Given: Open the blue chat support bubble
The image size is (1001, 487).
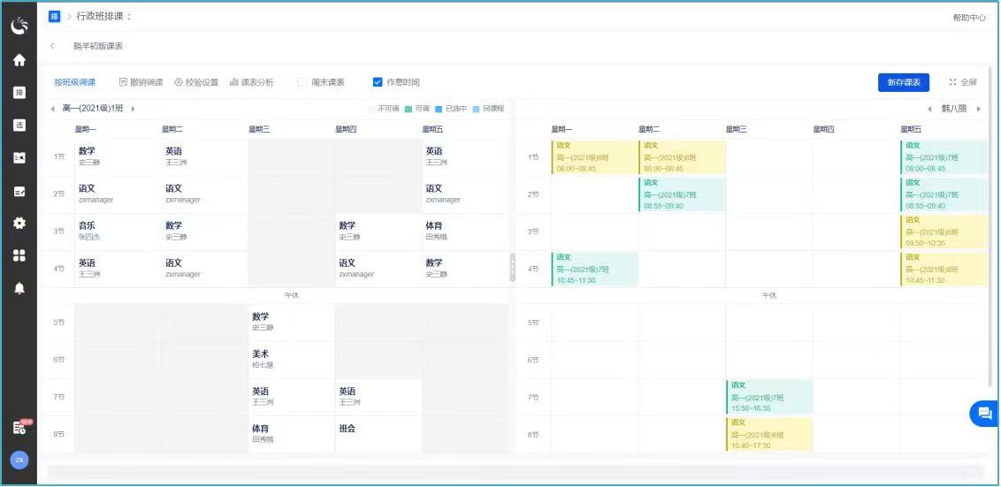Looking at the screenshot, I should (982, 414).
